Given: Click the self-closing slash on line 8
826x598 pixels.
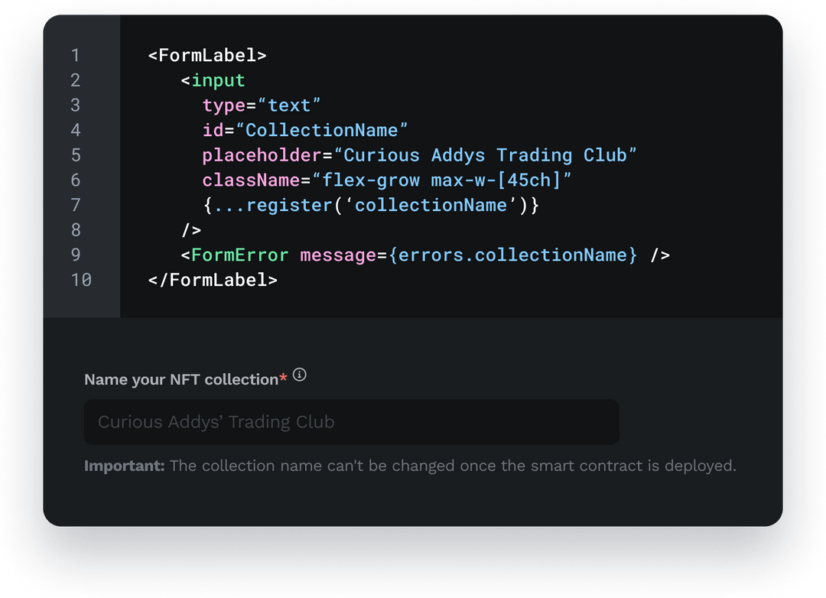Looking at the screenshot, I should click(x=191, y=229).
